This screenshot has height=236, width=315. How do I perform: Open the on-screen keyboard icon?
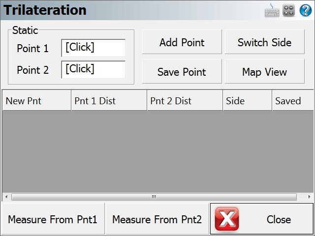click(x=272, y=10)
